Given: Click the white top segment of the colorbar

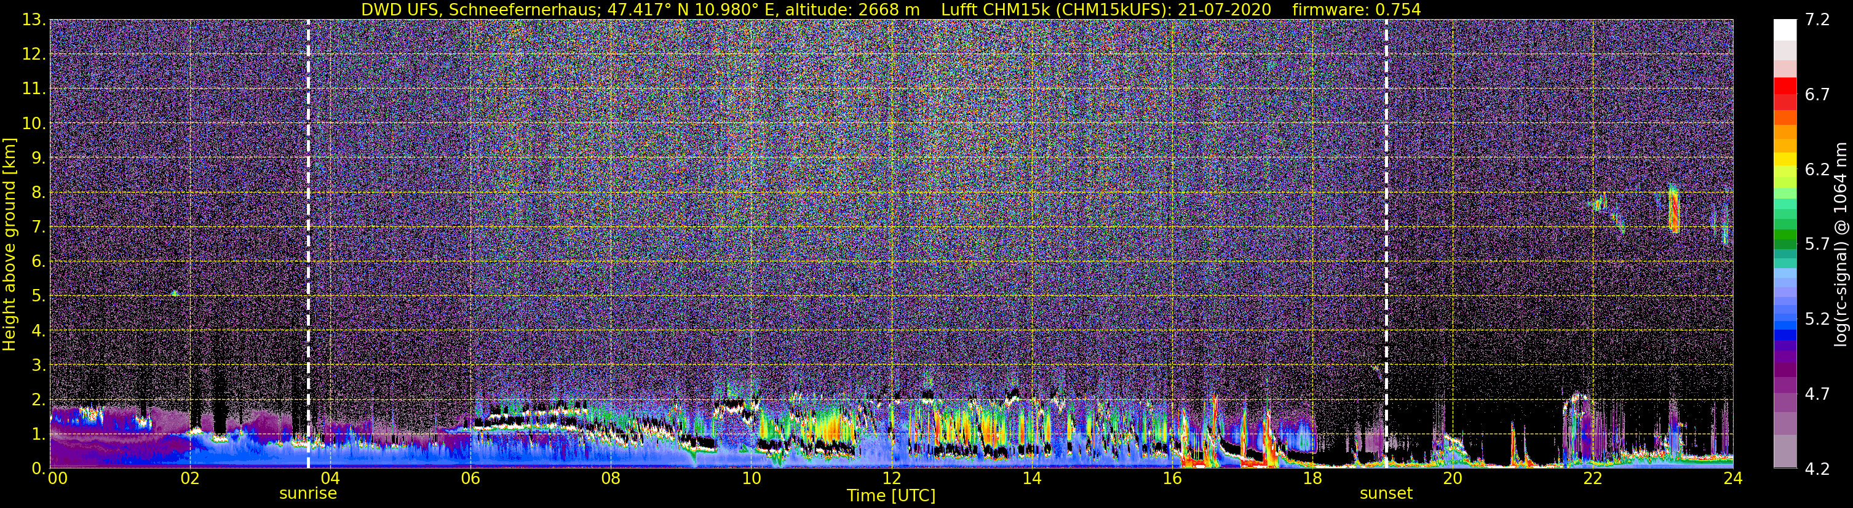Looking at the screenshot, I should (1785, 30).
